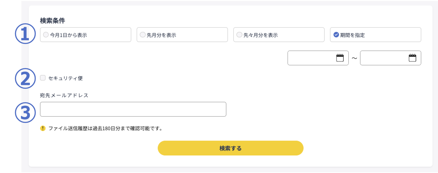This screenshot has height=173, width=438.
Task: Enable the セキュリティ便 checkbox
Action: point(43,78)
